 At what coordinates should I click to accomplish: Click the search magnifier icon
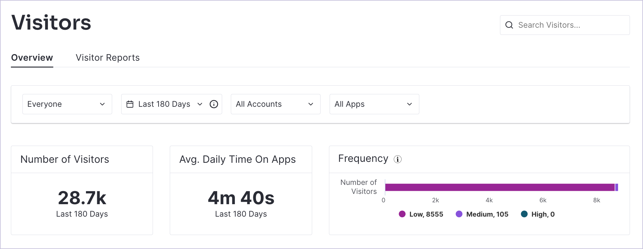pos(509,25)
